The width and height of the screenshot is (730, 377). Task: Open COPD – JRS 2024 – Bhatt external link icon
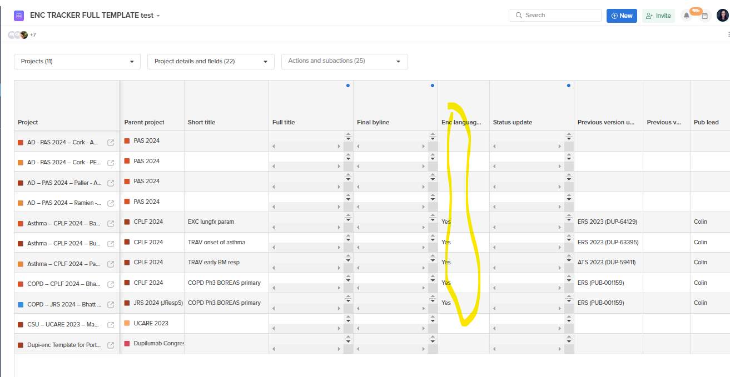(x=111, y=304)
